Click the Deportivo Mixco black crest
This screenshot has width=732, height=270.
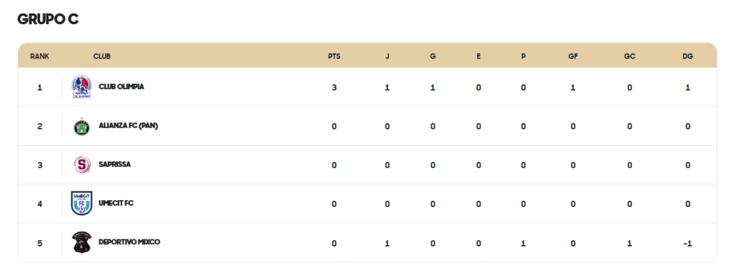81,242
